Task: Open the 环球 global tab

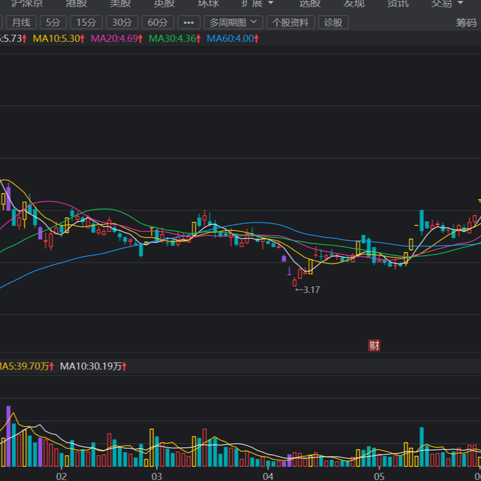Action: (208, 3)
